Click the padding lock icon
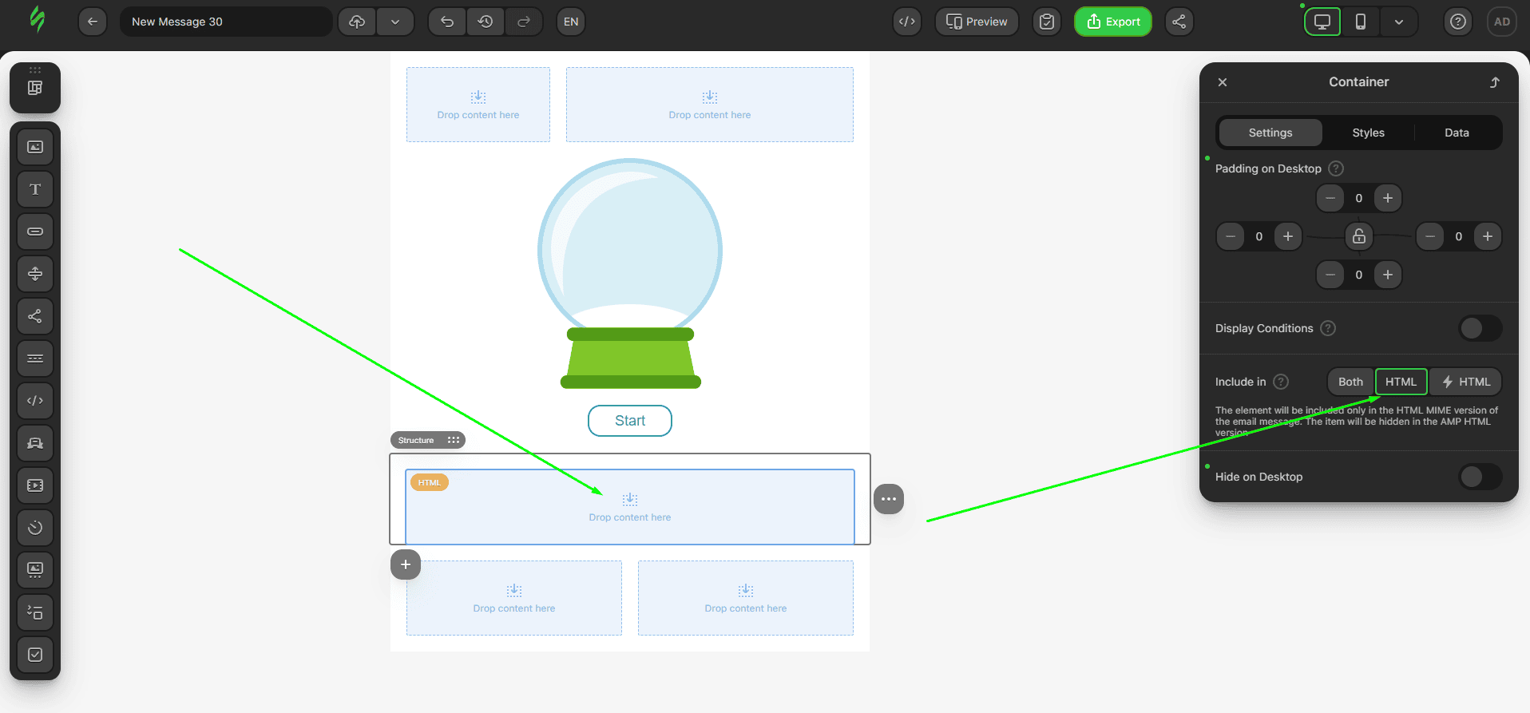The width and height of the screenshot is (1530, 713). [1359, 236]
